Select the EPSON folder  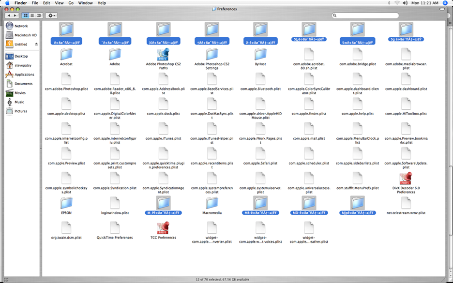[66, 204]
